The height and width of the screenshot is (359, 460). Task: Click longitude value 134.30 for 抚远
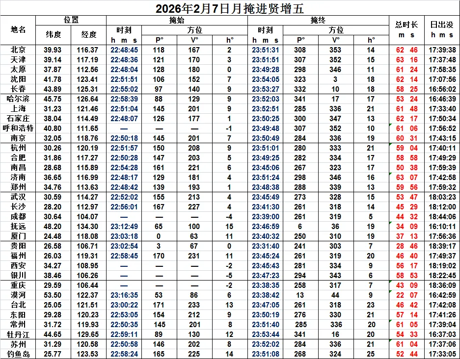[87, 226]
